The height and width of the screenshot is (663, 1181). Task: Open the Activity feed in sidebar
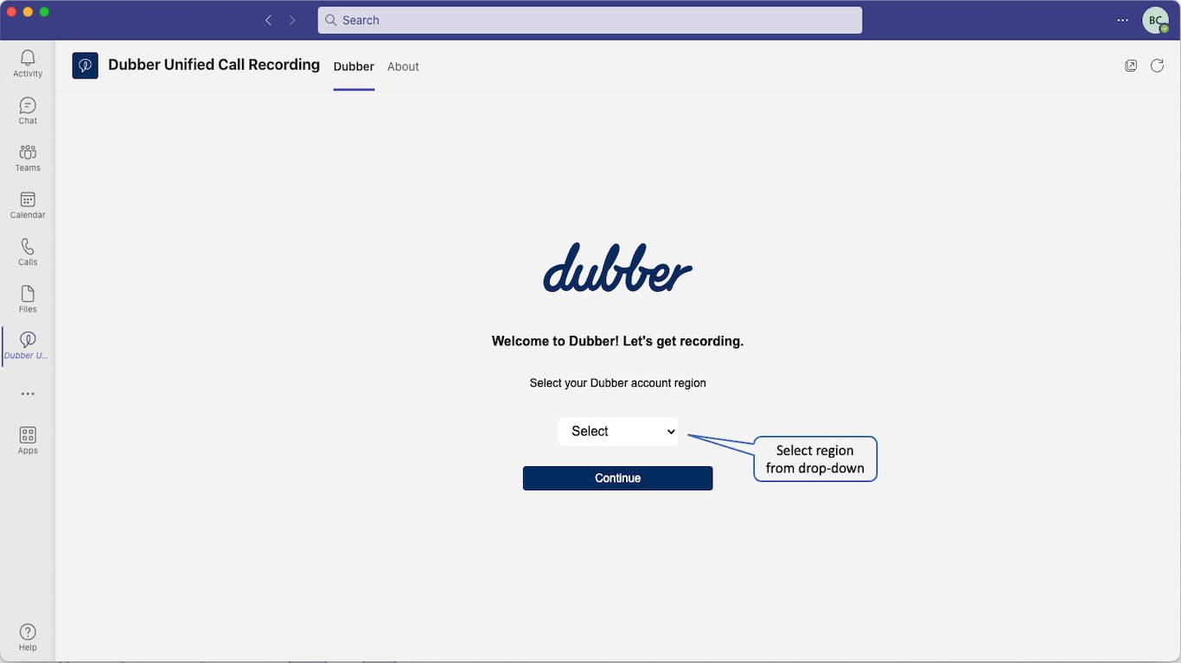coord(28,64)
